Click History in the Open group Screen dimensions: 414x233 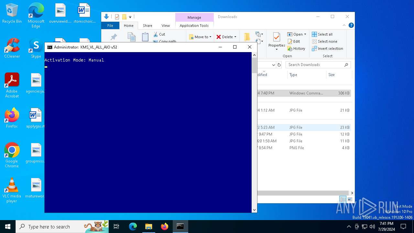point(296,49)
